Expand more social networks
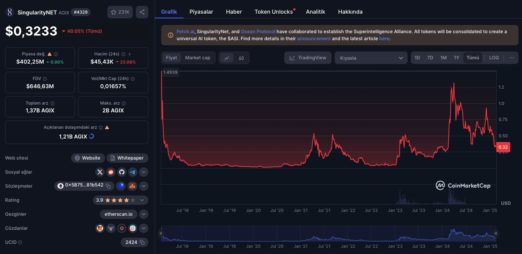The width and height of the screenshot is (522, 254). pyautogui.click(x=144, y=172)
